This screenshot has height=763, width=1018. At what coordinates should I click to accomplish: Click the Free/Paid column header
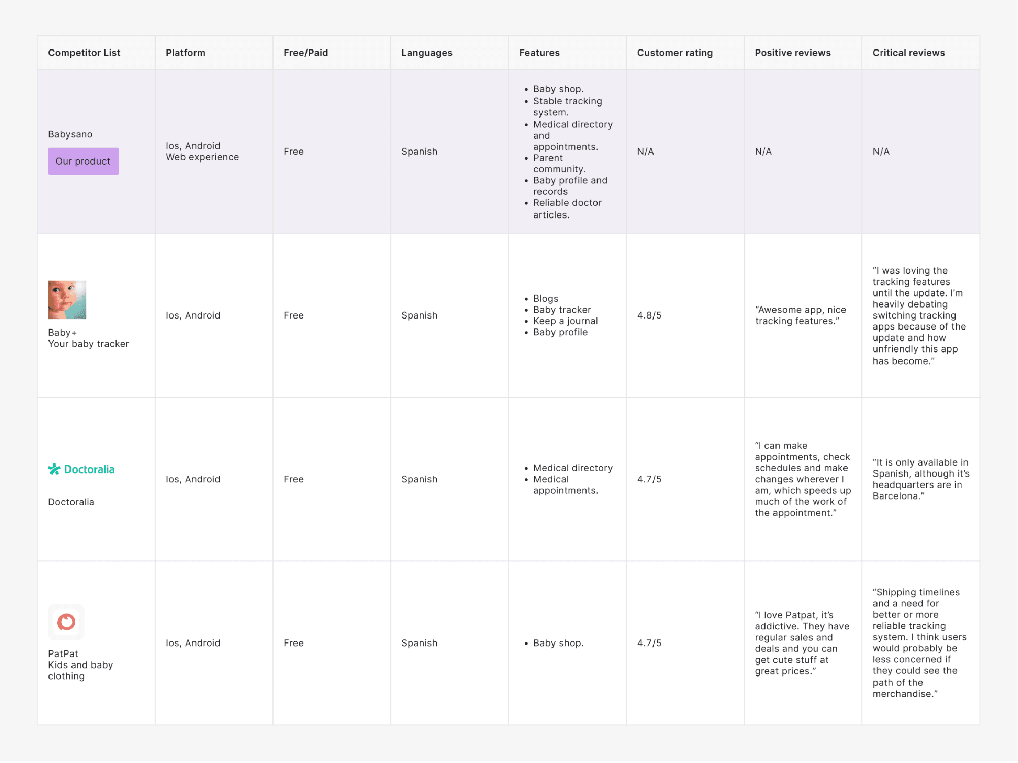tap(306, 53)
